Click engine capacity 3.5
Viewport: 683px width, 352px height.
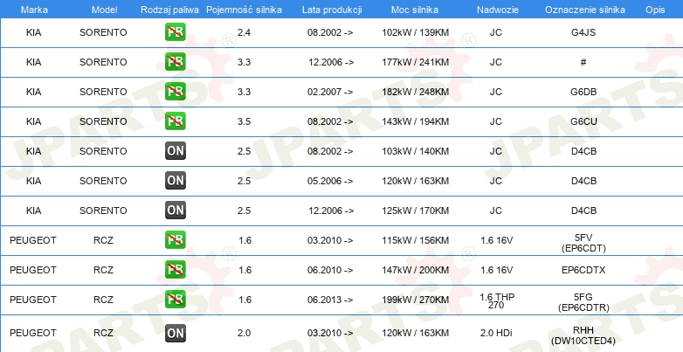[x=244, y=121]
